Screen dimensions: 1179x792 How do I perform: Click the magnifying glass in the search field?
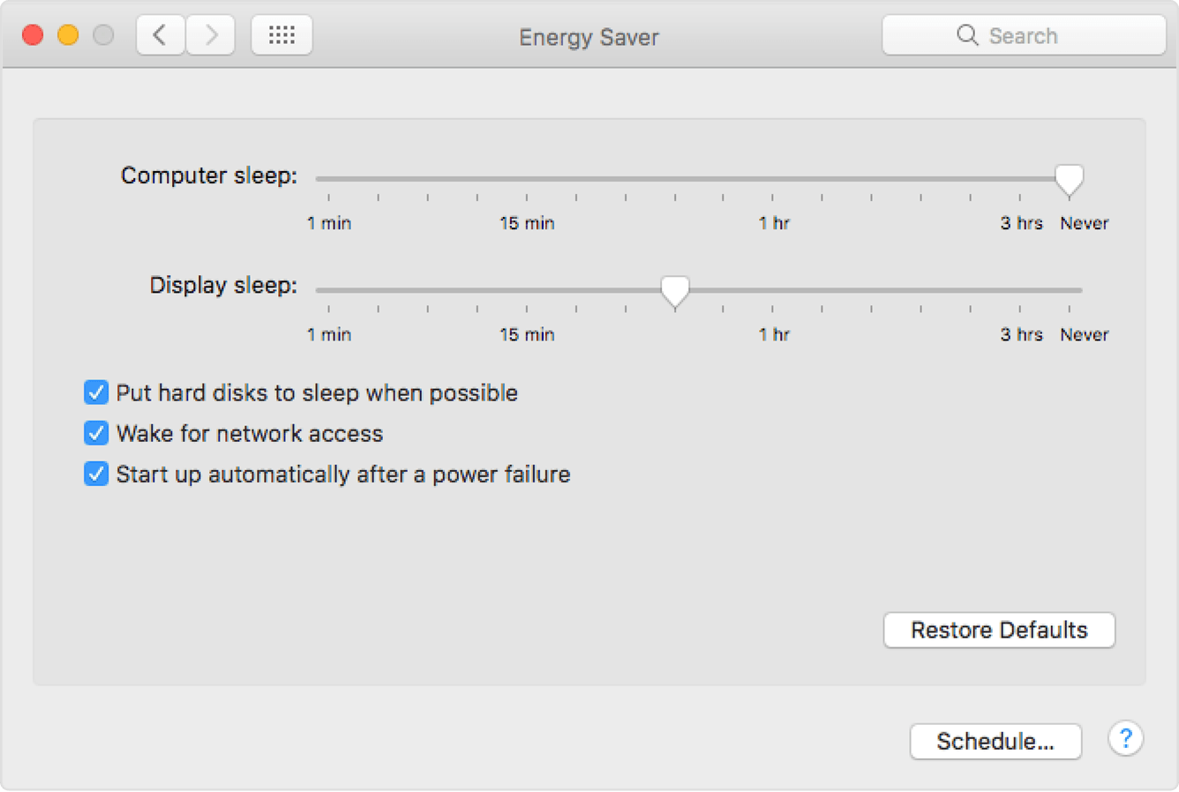967,36
